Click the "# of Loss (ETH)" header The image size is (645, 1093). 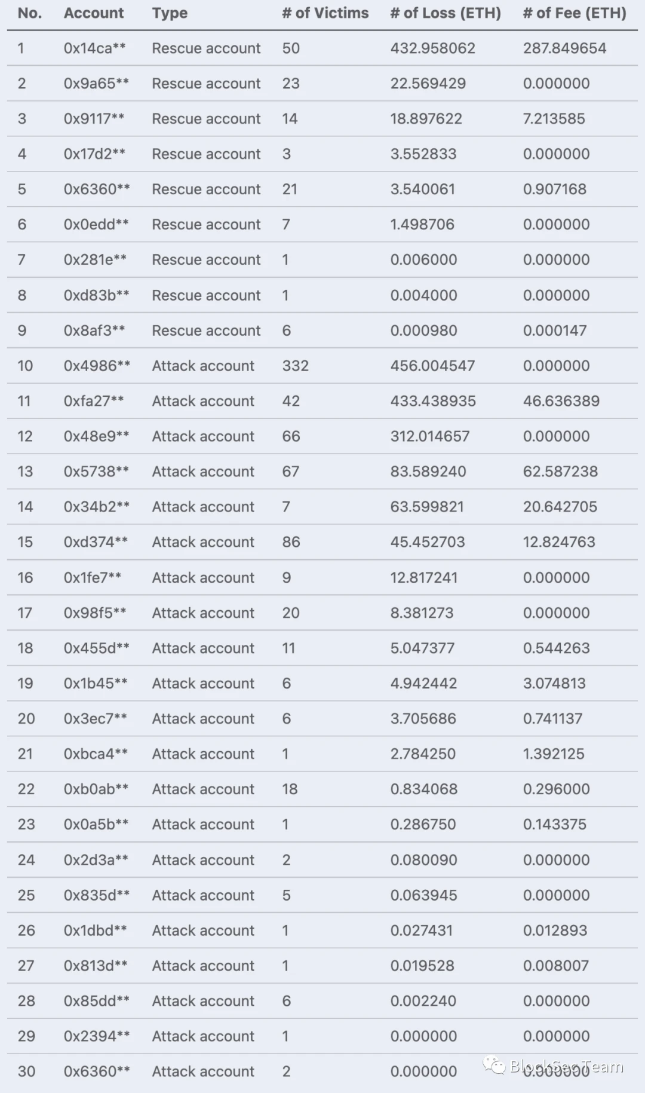pos(446,13)
